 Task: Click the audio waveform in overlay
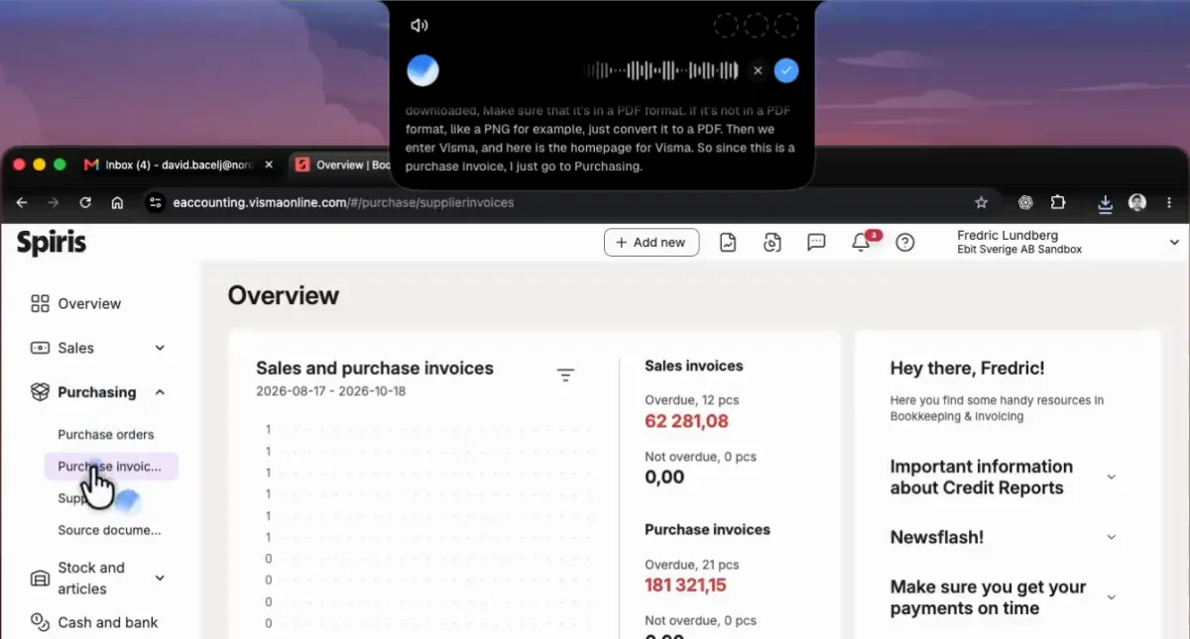coord(661,70)
